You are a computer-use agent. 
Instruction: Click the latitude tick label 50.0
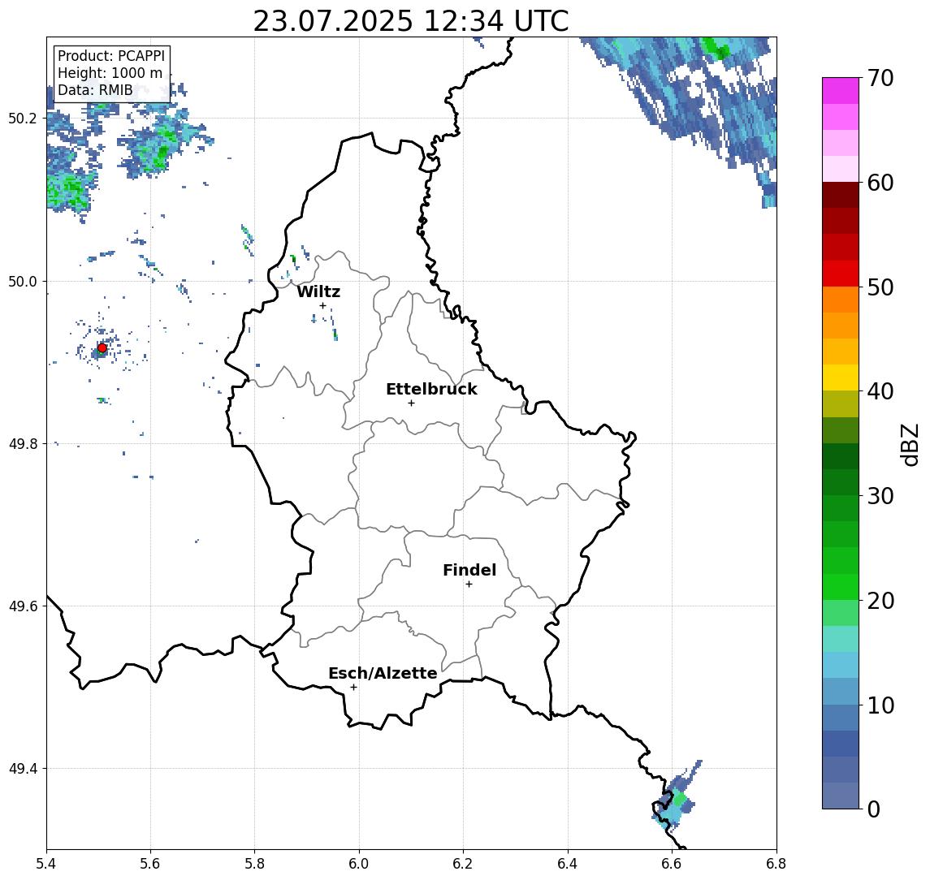(x=23, y=281)
